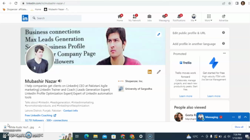Image resolution: width=250 pixels, height=140 pixels.
Task: Go back in browser
Action: click(x=4, y=3)
